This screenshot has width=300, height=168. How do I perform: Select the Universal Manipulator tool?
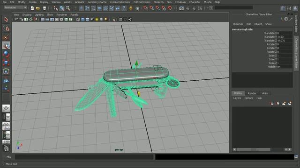point(6,71)
